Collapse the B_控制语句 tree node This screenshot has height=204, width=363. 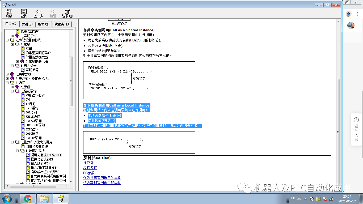click(x=12, y=91)
